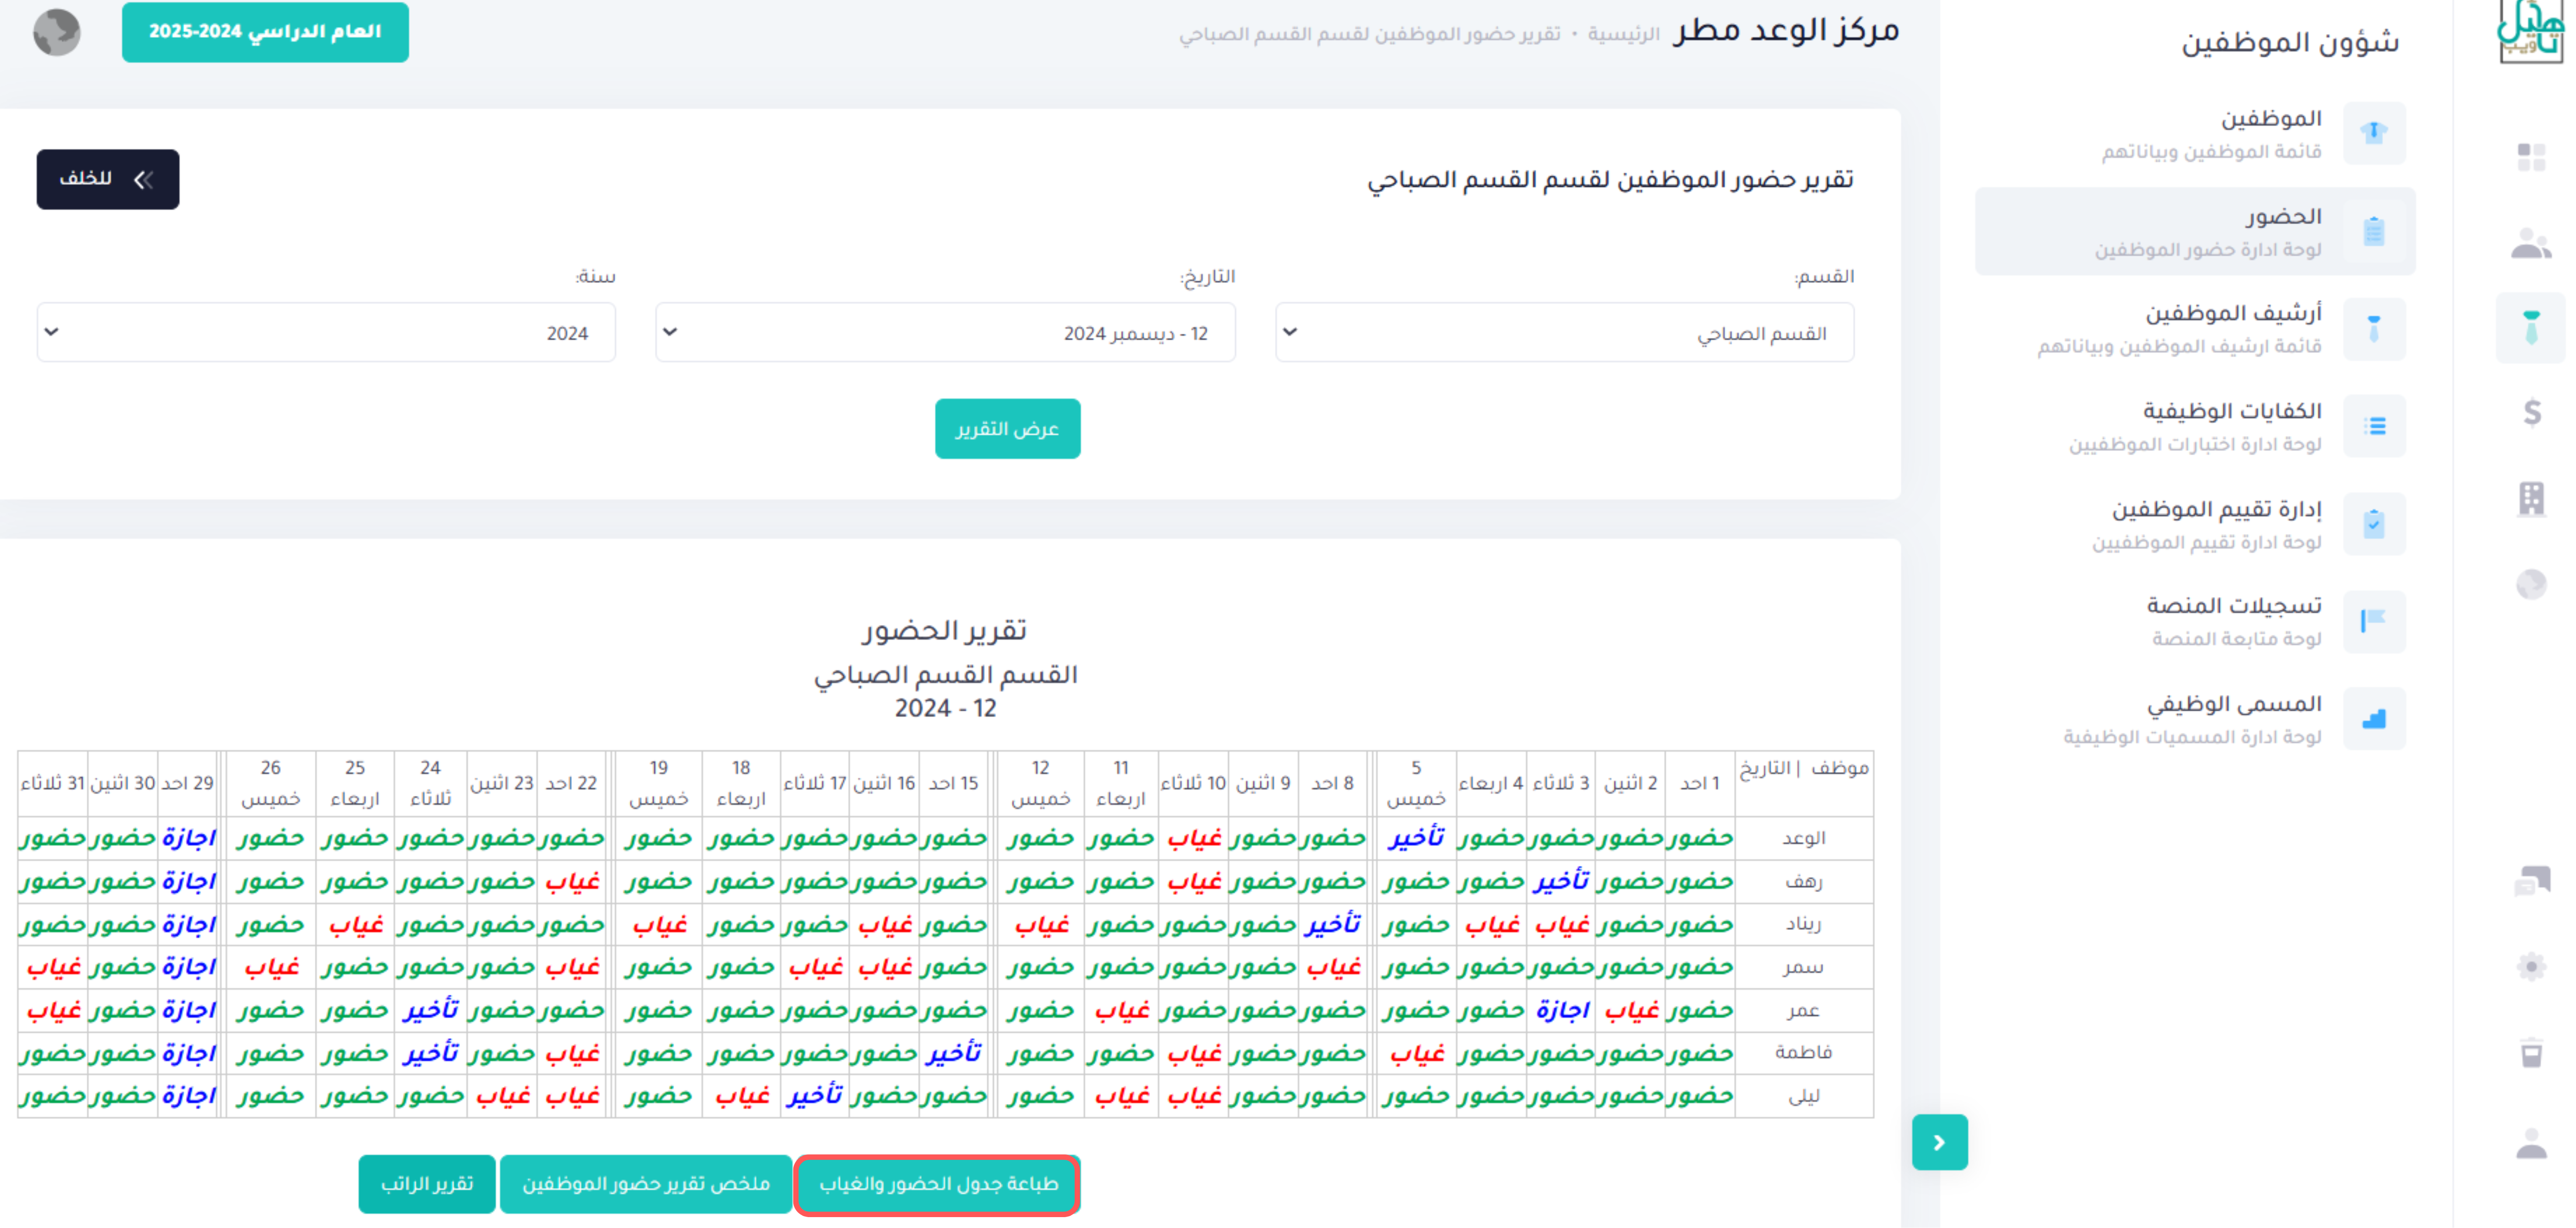Screen dimensions: 2576x1228
Task: Open the user profile icon at rail bottom
Action: click(x=2531, y=1143)
